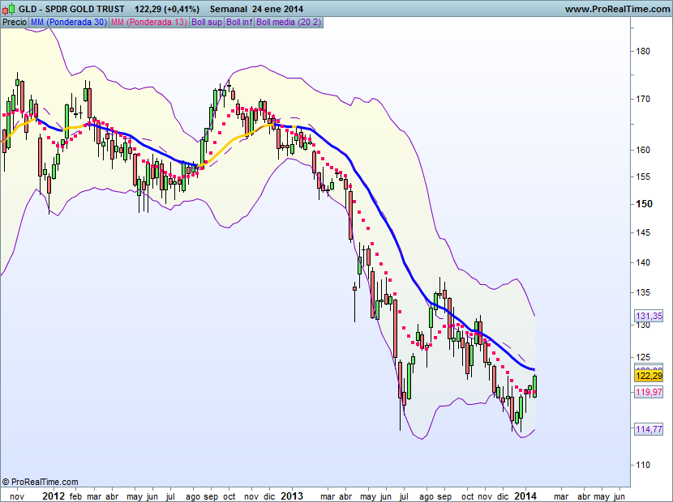Click the 2014 marker on the time axis
This screenshot has width=673, height=502.
coord(525,494)
